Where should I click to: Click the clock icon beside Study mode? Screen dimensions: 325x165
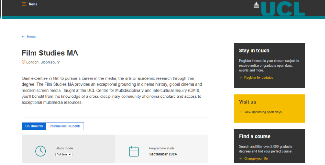pyautogui.click(x=41, y=151)
